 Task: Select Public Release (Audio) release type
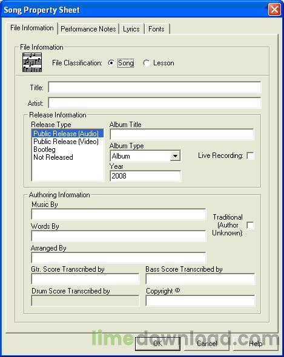pyautogui.click(x=68, y=133)
